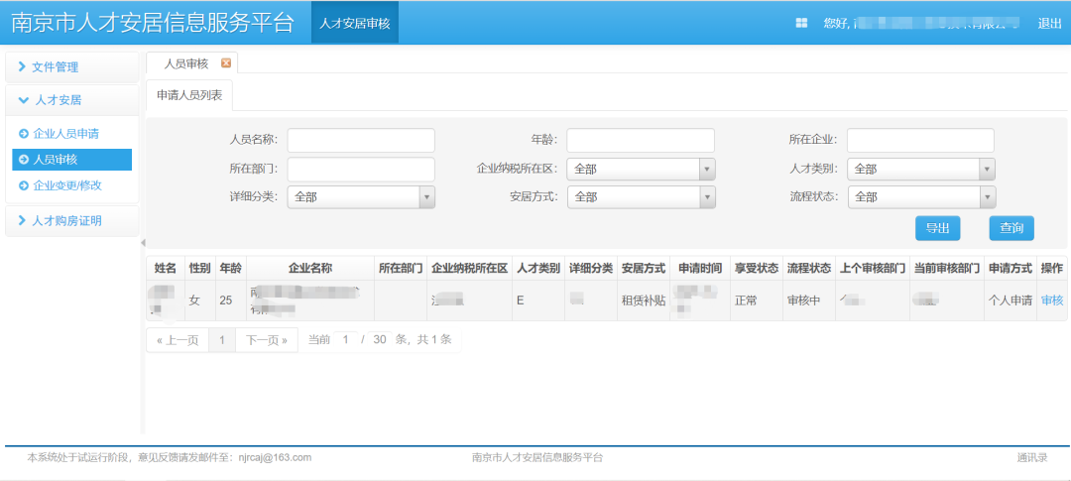This screenshot has height=481, width=1071.
Task: Focus the 所在部门 input field
Action: [x=361, y=169]
